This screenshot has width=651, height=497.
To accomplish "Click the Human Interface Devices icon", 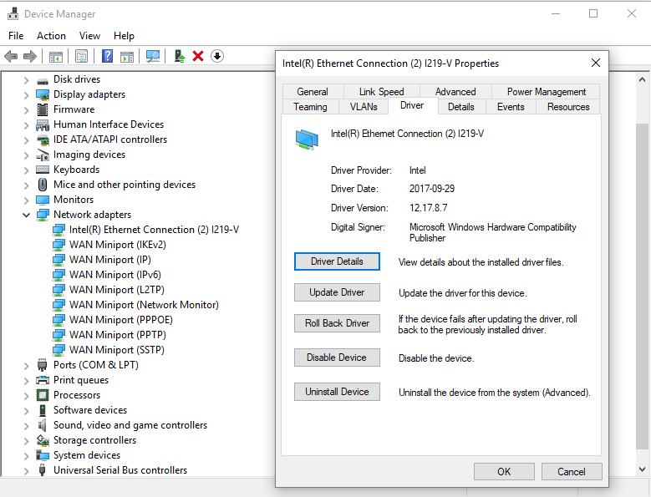I will (x=43, y=124).
